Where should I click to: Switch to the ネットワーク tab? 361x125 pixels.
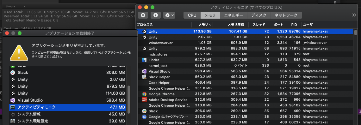point(286,15)
